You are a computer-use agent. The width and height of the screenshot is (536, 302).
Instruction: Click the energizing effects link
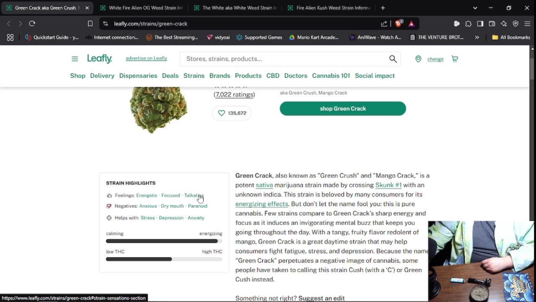point(262,204)
